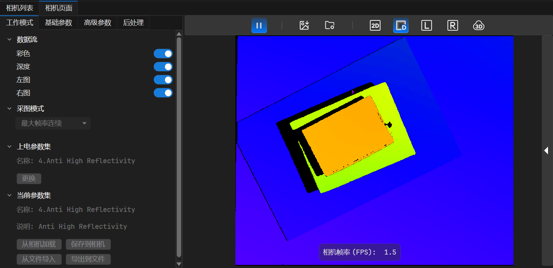
Task: Click the 更换 button
Action: [x=29, y=179]
